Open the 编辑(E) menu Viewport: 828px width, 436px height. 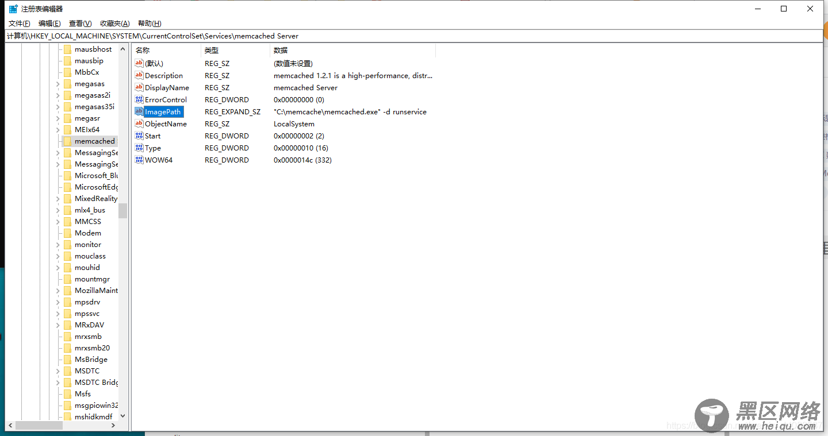pos(49,24)
